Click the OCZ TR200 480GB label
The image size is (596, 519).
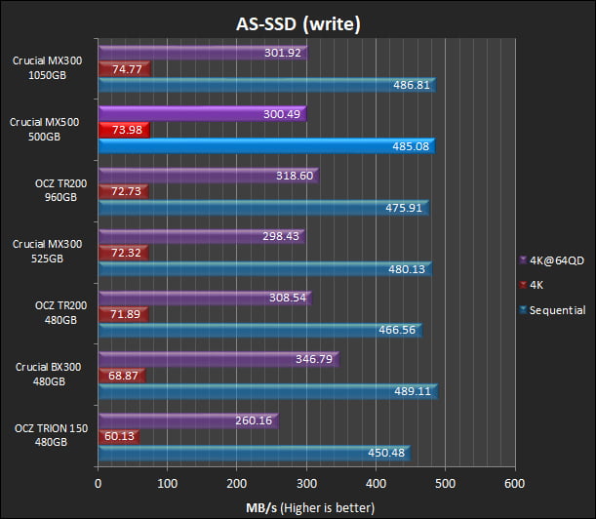[60, 312]
